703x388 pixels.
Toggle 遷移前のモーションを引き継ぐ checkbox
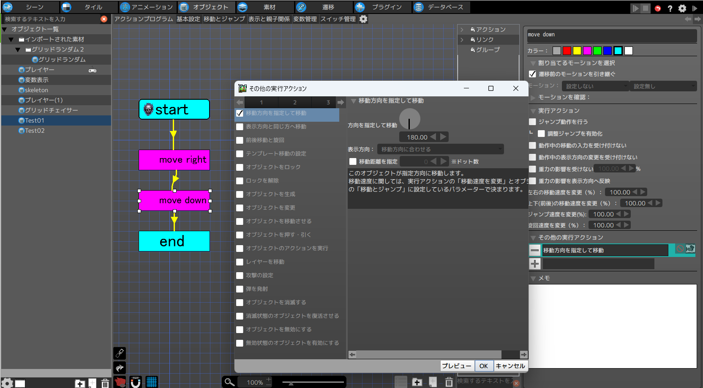pos(532,74)
